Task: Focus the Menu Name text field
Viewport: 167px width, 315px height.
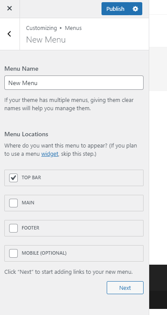Action: (x=74, y=82)
